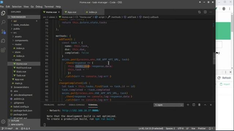
Task: Expand the node_modules folder
Action: click(x=24, y=25)
